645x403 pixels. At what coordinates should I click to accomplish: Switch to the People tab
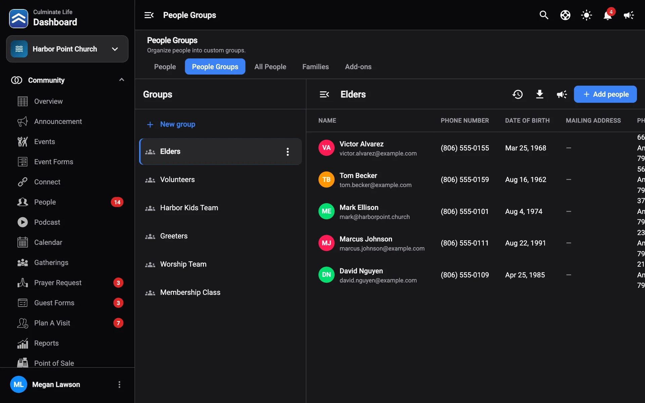pos(165,67)
